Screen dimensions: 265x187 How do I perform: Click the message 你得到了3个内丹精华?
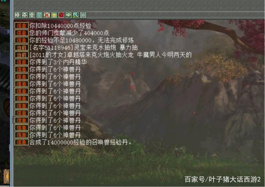pos(58,62)
